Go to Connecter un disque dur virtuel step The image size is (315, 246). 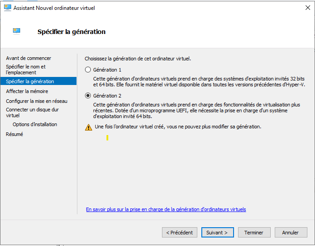tap(32, 112)
